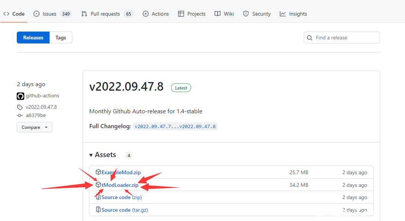
Task: Click the Issues circle icon
Action: pos(37,14)
